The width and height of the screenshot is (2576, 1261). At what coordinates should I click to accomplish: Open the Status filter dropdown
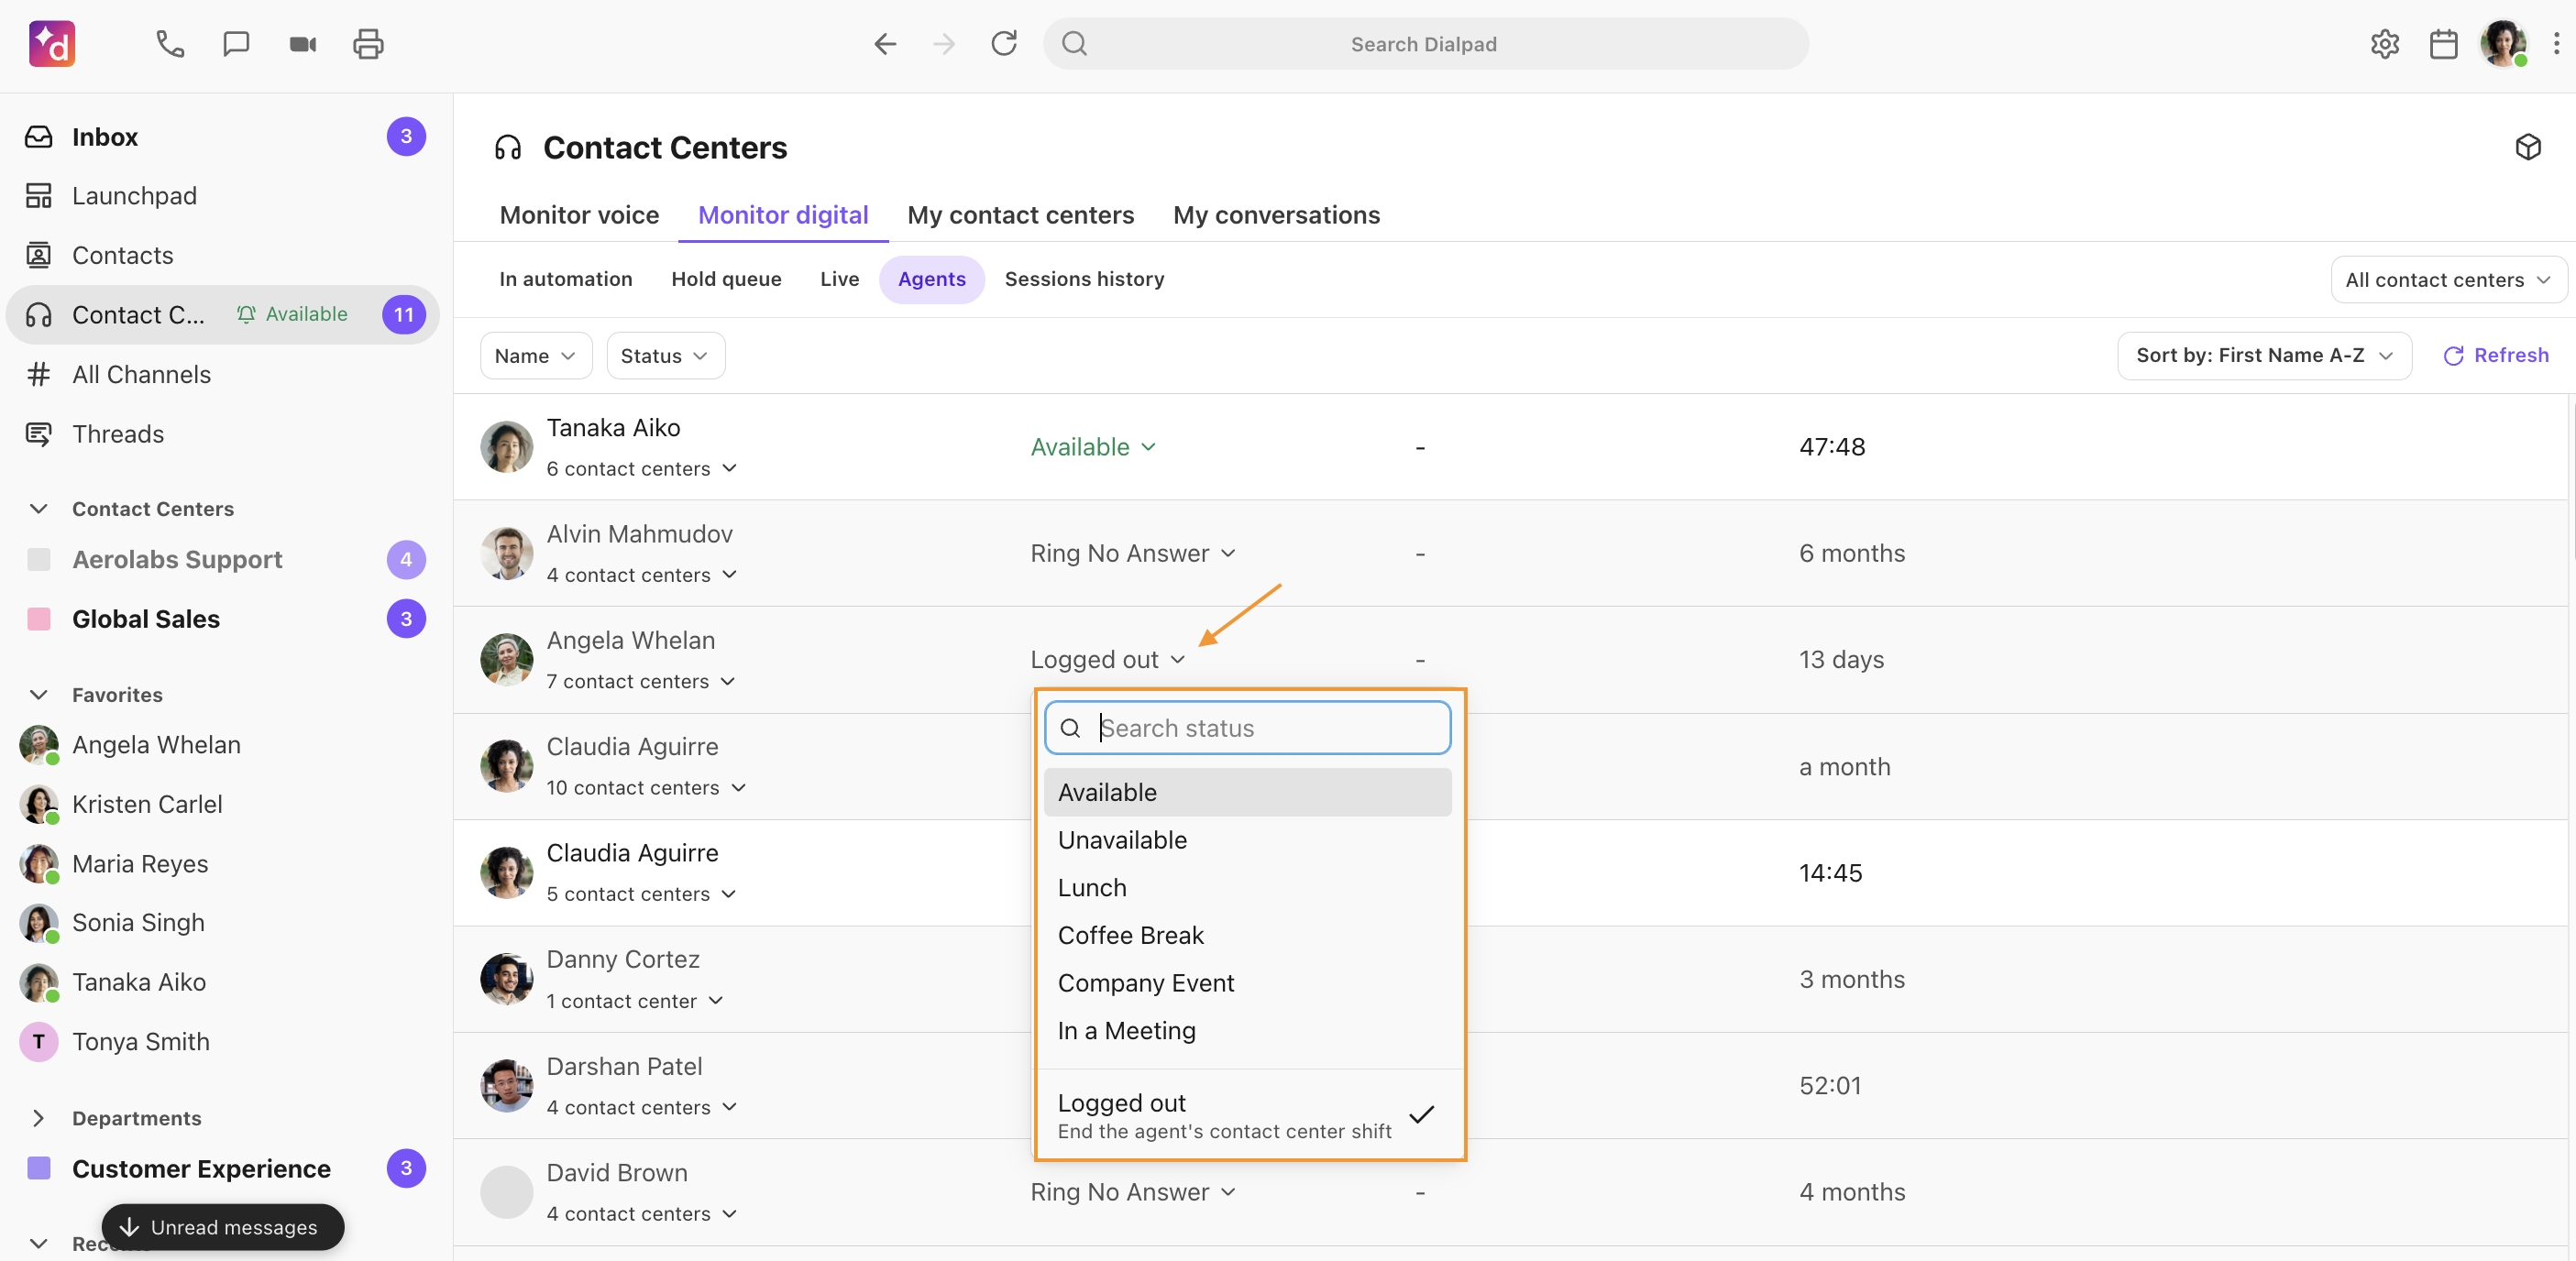click(x=664, y=356)
